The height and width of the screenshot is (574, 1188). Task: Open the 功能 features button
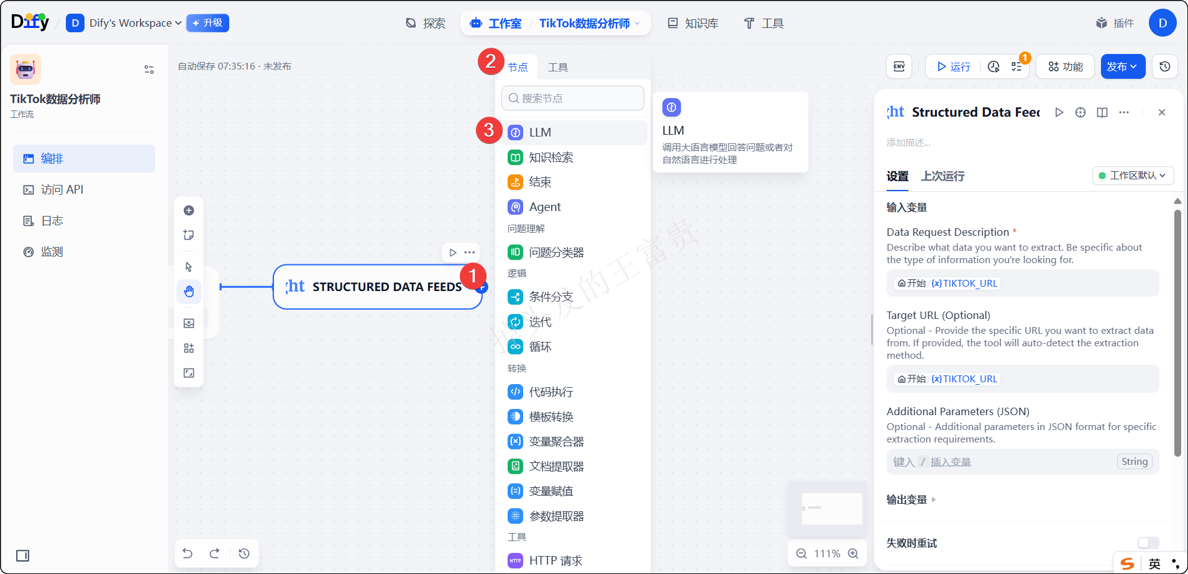1066,66
